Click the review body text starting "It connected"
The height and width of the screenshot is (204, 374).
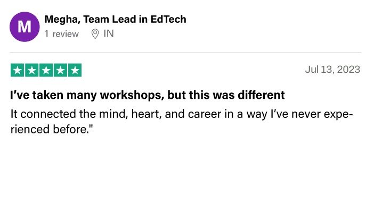pyautogui.click(x=182, y=122)
